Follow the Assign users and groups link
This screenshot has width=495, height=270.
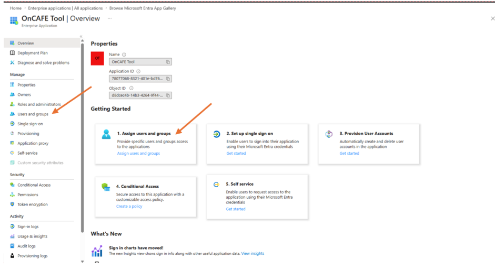[x=138, y=154]
